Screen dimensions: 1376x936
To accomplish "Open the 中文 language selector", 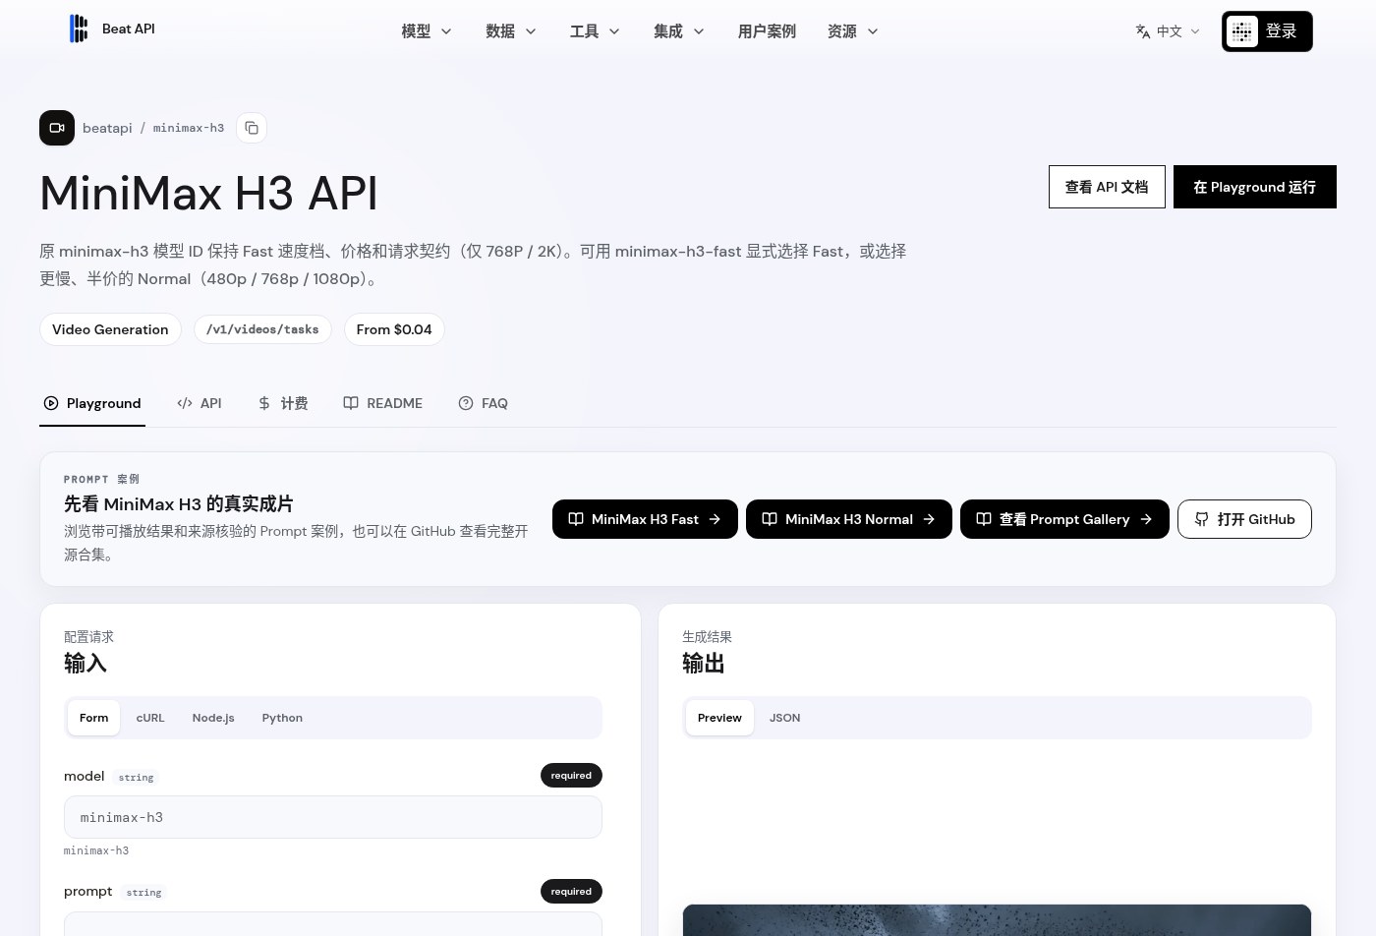I will pos(1168,31).
